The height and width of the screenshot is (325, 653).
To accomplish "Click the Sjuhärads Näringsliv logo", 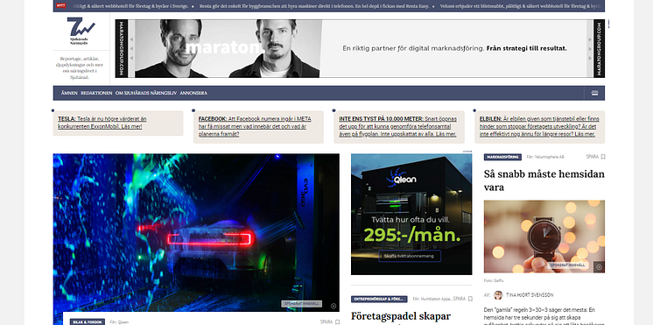I will [81, 31].
